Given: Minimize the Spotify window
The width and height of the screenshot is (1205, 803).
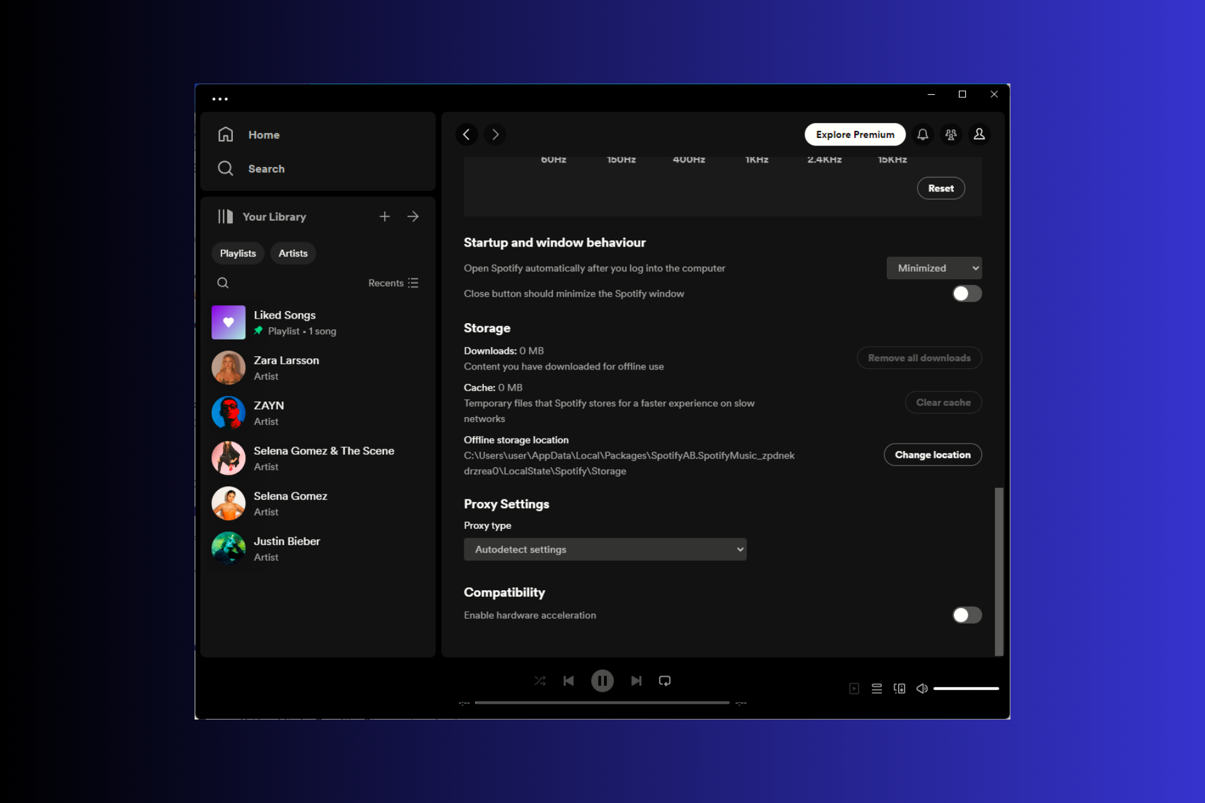Looking at the screenshot, I should 931,94.
